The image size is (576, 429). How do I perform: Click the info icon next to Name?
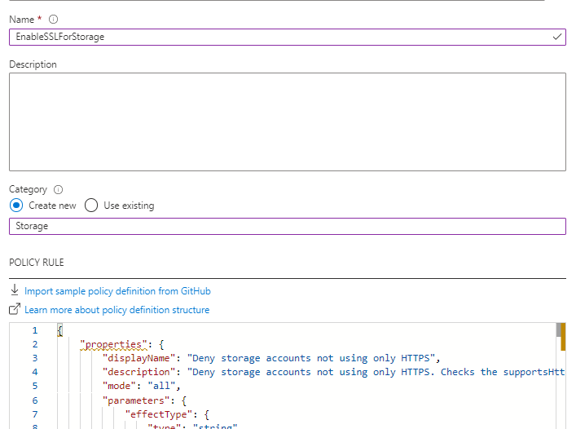pyautogui.click(x=54, y=20)
